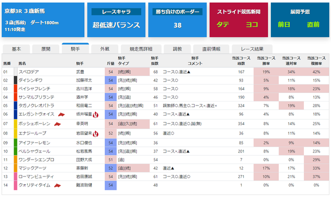Click jockey name 加藤祥太
The height and width of the screenshot is (198, 331).
(84, 80)
